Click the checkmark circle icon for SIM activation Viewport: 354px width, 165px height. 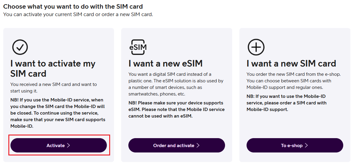(x=20, y=47)
